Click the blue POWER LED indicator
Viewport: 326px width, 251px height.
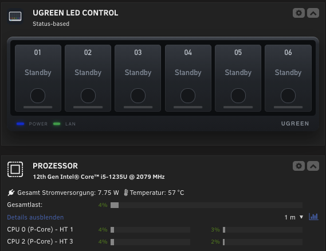(x=21, y=124)
